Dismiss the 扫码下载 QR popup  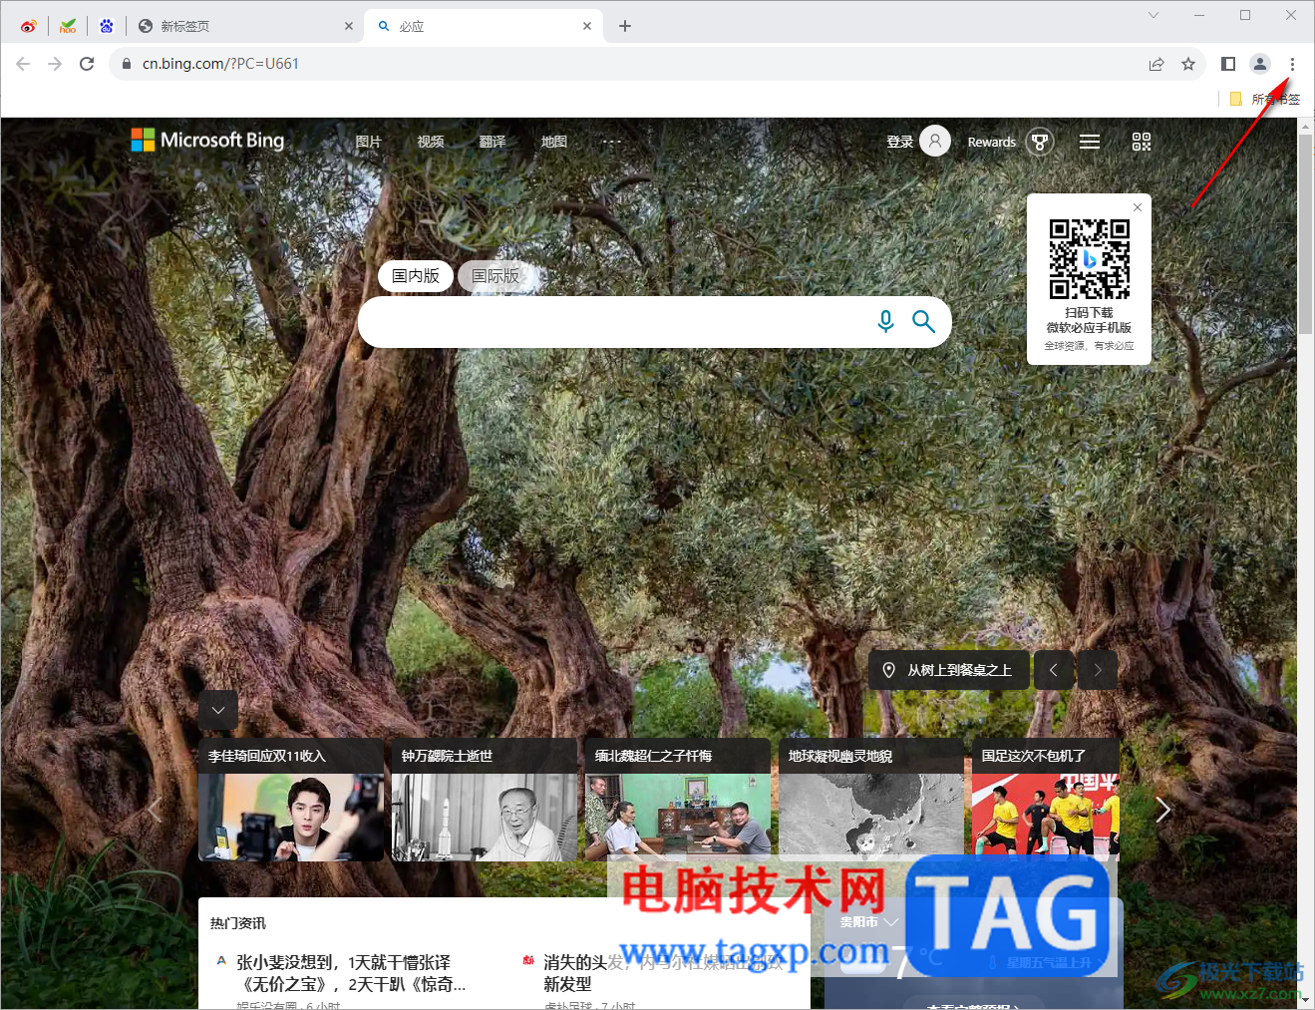tap(1137, 206)
